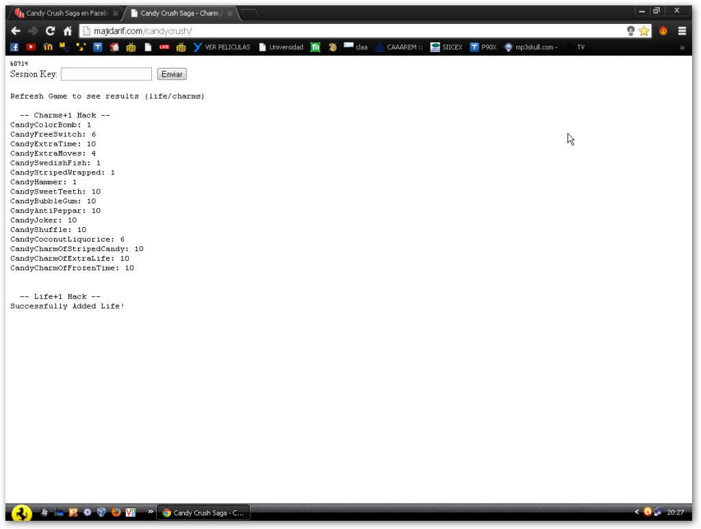Open the VER PELICULAS bookmark
701x529 pixels.
pos(222,47)
